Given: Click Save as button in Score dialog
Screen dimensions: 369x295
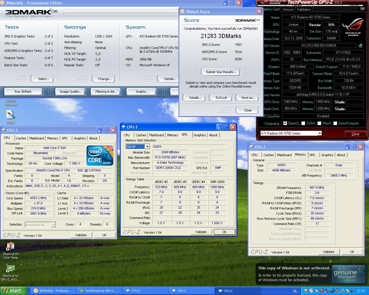Looking at the screenshot, I should coord(248,98).
